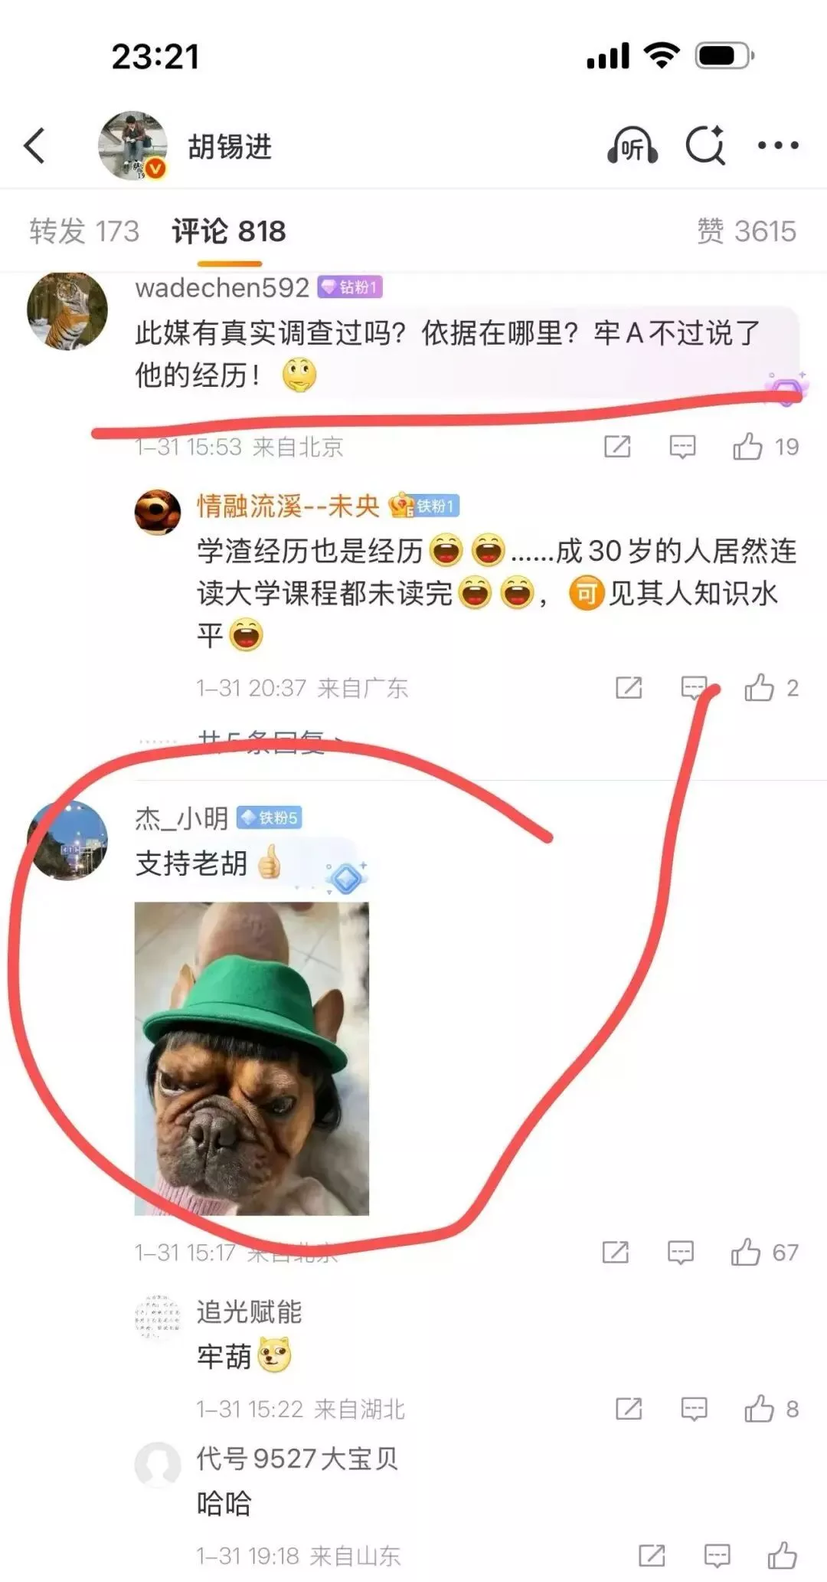Like wadechen592's comment with 19 likes
Screen dimensions: 827x1582
pos(747,447)
